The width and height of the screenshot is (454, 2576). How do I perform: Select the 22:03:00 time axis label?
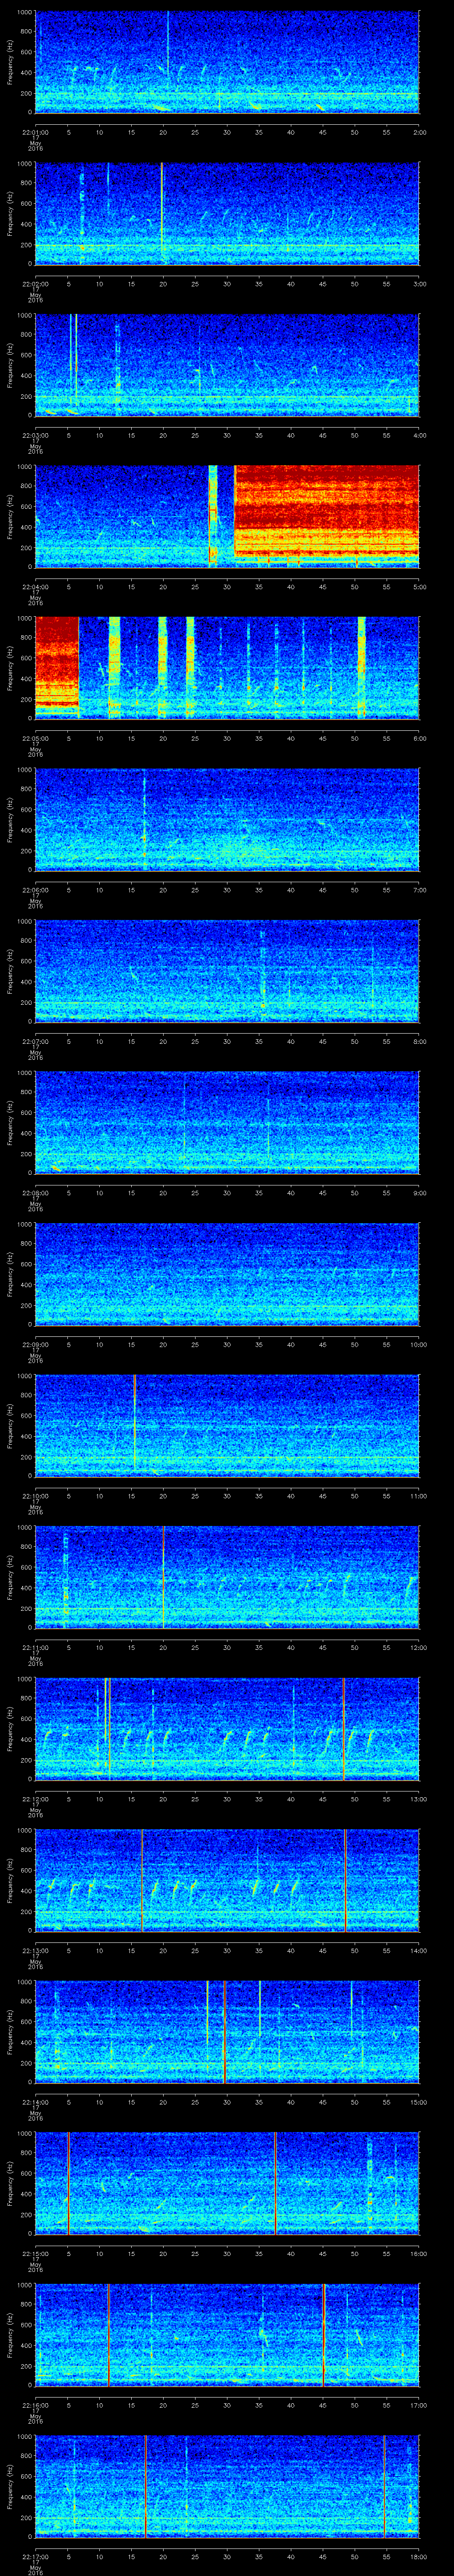click(35, 435)
